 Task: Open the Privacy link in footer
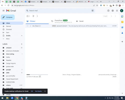pyautogui.click(x=68, y=74)
